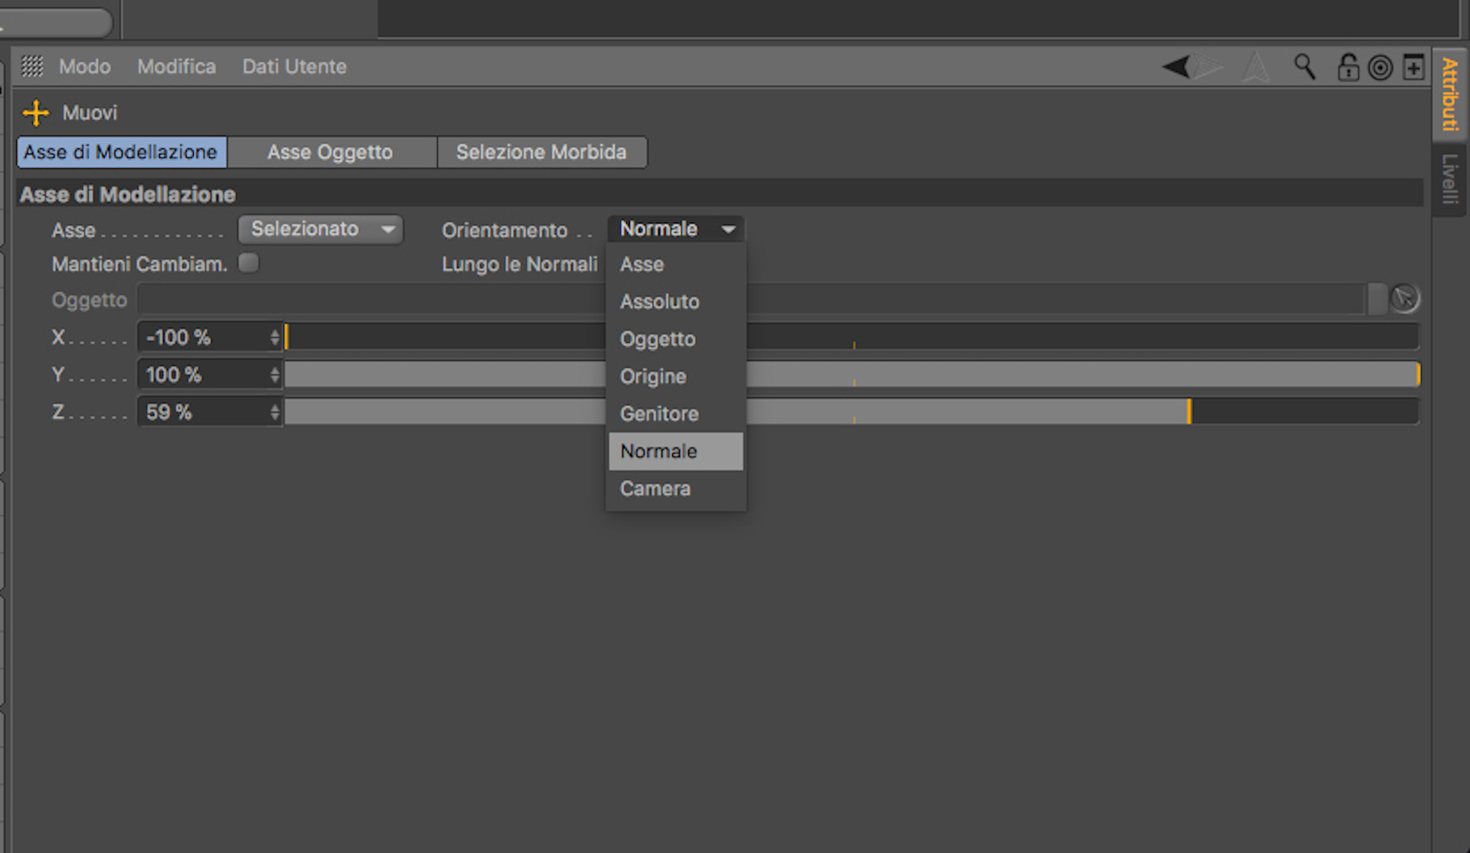Click the circular mode target icon
1470x853 pixels.
[x=1380, y=68]
